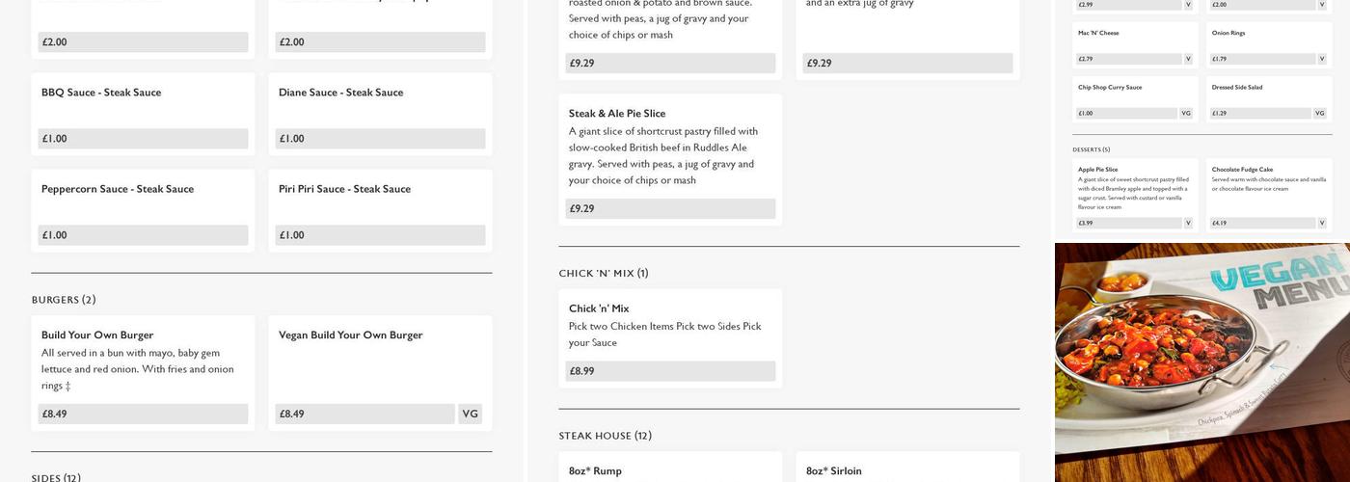Click the V badge on Chocolate Fudge Cake

tap(1322, 223)
